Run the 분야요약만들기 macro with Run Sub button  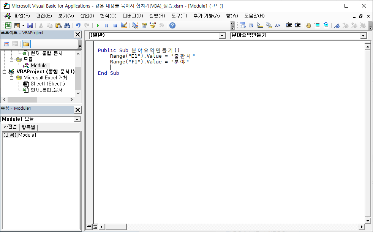(97, 25)
